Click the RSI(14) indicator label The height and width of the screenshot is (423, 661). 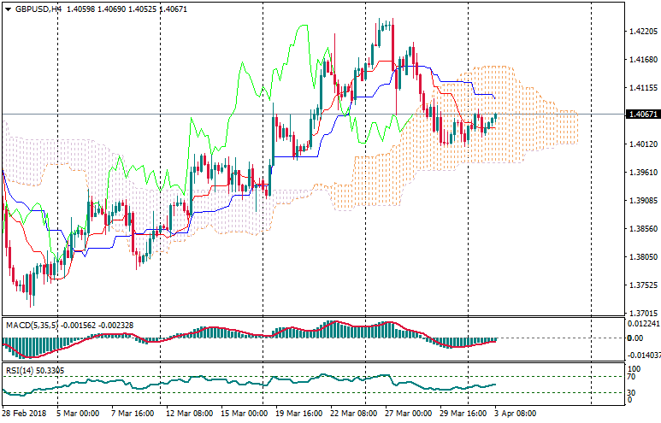pos(20,370)
